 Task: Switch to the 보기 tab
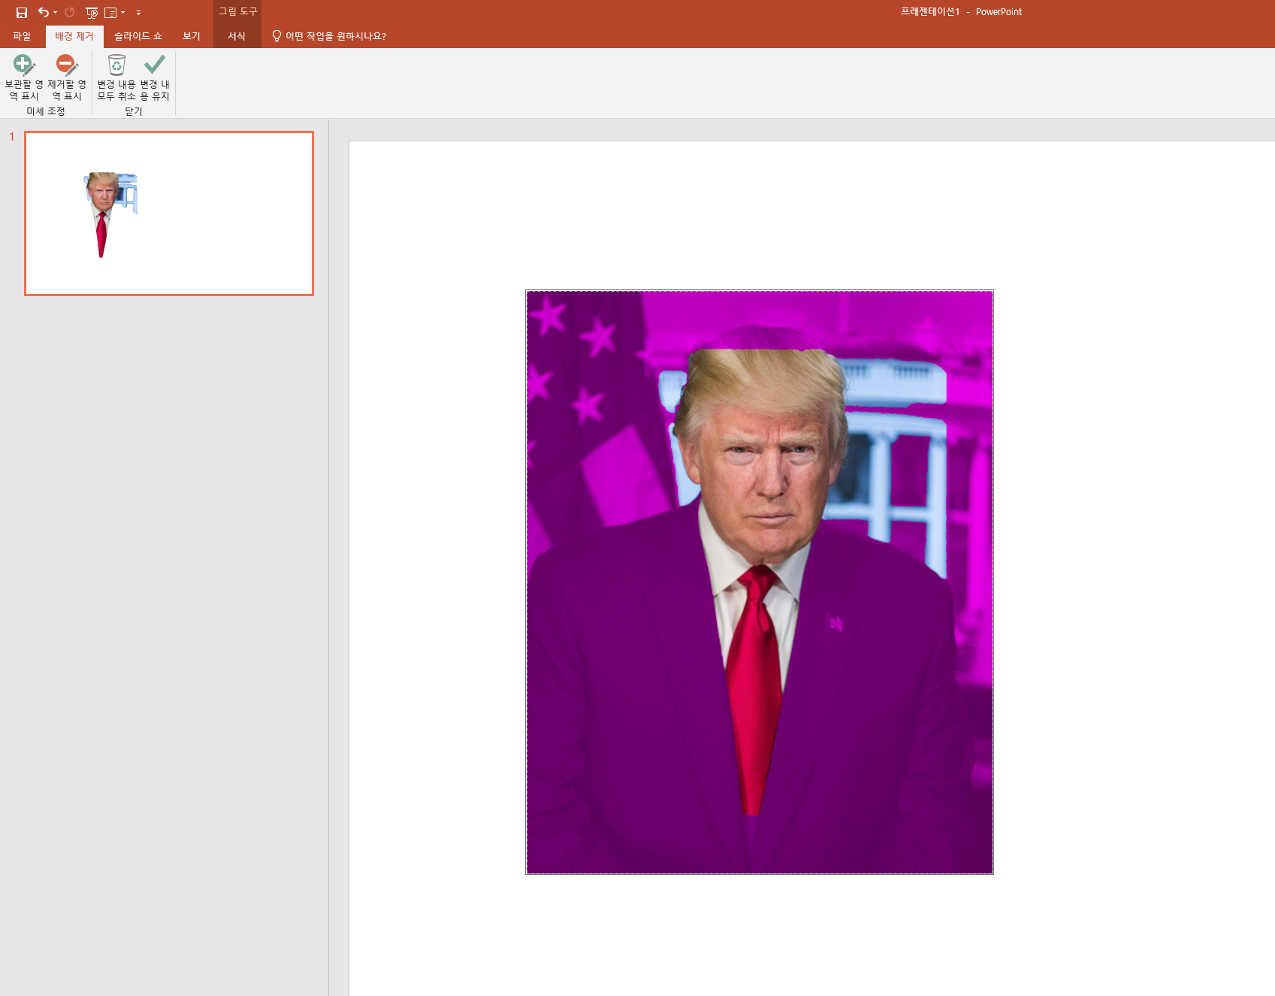point(192,36)
